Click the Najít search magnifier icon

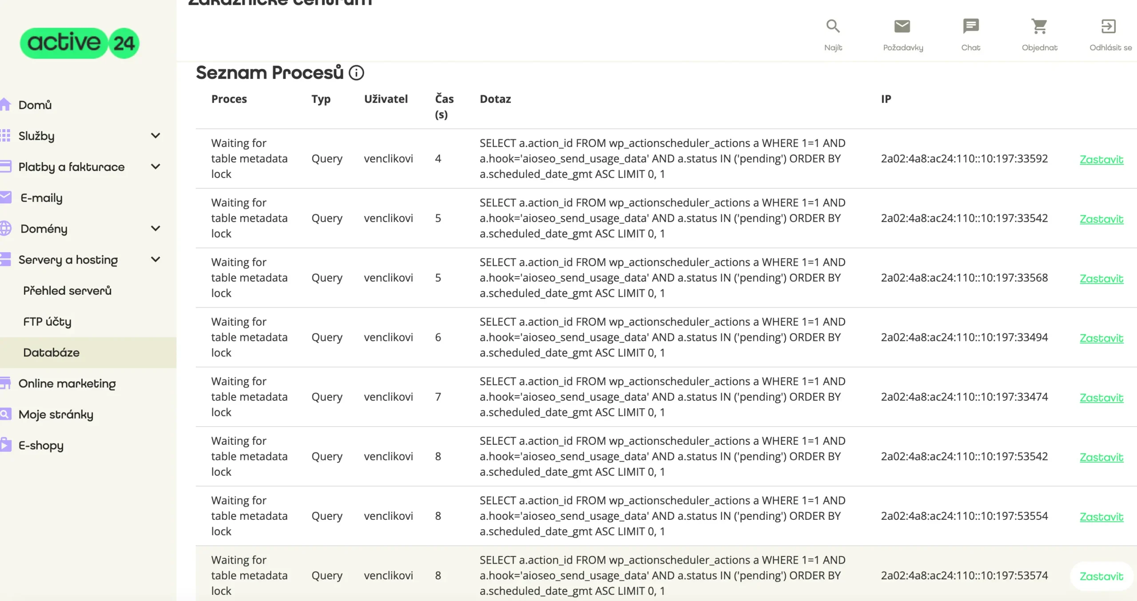(x=833, y=26)
